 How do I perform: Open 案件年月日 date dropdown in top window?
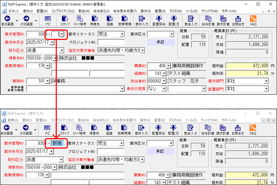point(52,42)
